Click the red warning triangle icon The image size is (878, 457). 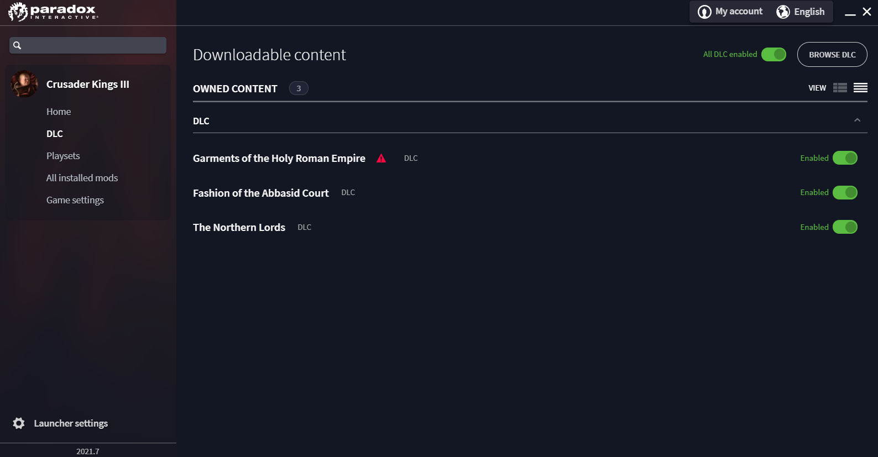[x=381, y=159]
